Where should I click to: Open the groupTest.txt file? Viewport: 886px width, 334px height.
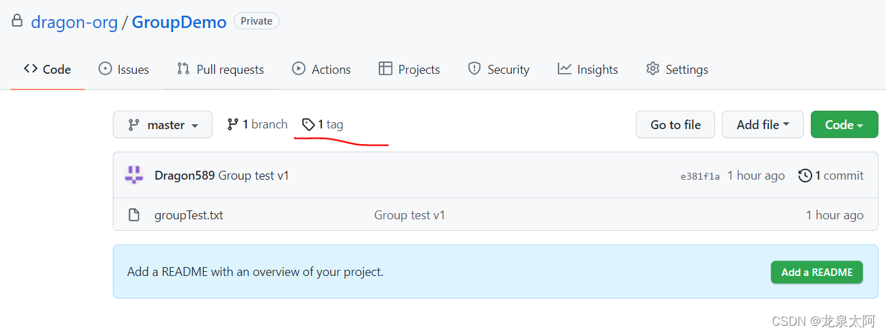click(189, 215)
